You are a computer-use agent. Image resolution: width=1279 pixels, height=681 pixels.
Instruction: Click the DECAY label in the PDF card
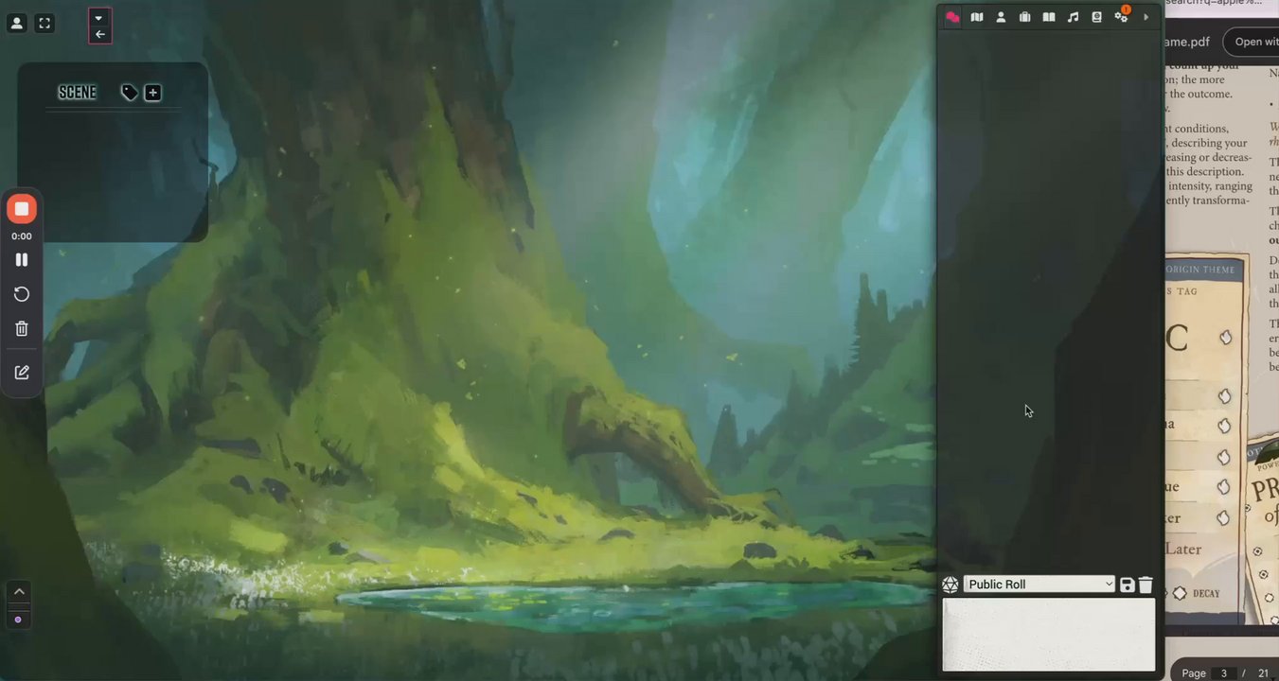tap(1206, 594)
